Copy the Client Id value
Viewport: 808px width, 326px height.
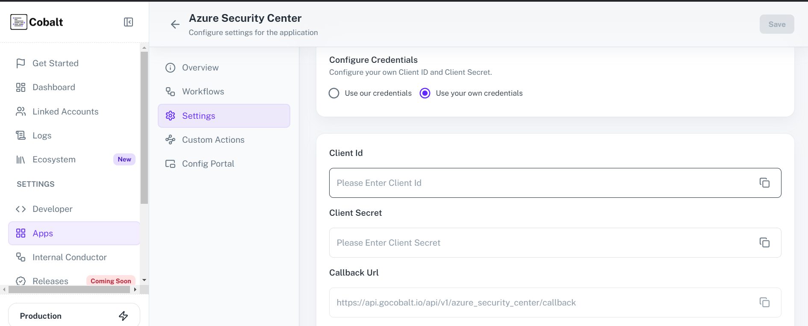[764, 183]
